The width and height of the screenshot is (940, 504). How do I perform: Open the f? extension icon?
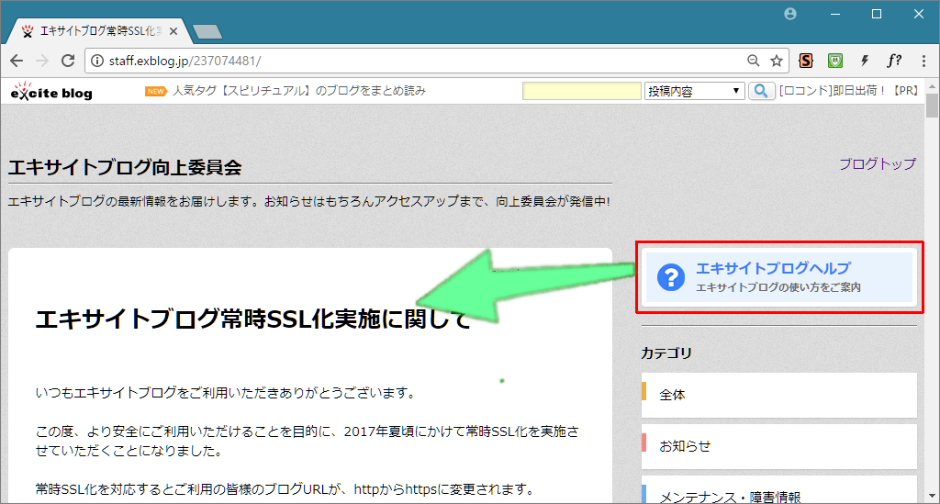[x=894, y=61]
